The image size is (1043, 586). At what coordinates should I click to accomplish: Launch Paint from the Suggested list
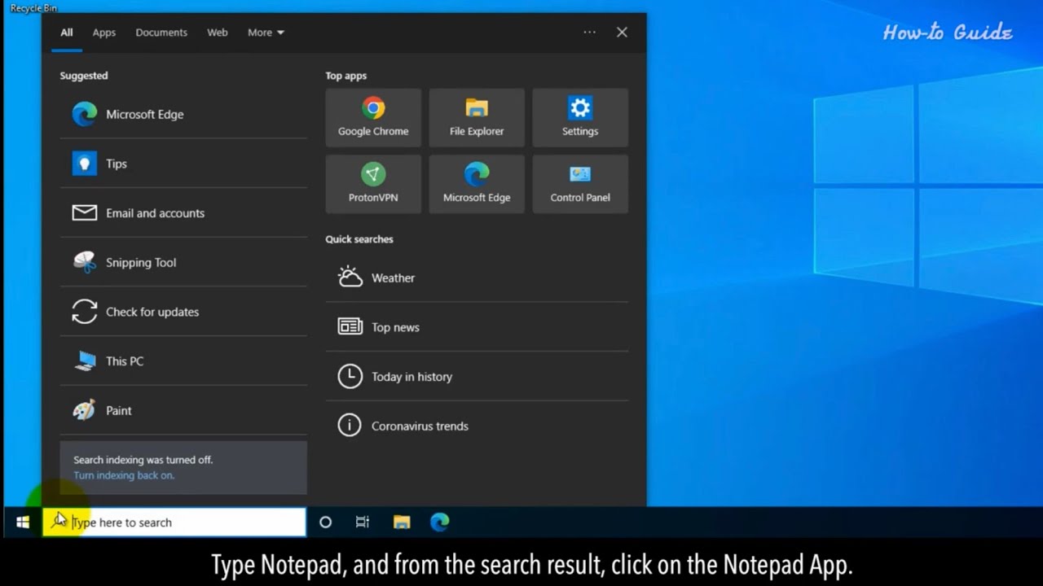click(x=183, y=410)
